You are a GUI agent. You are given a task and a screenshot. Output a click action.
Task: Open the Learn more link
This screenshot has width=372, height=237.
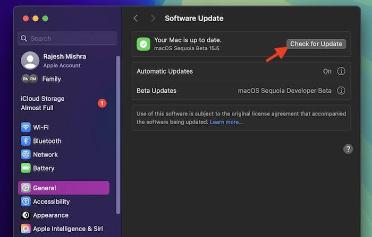(226, 122)
